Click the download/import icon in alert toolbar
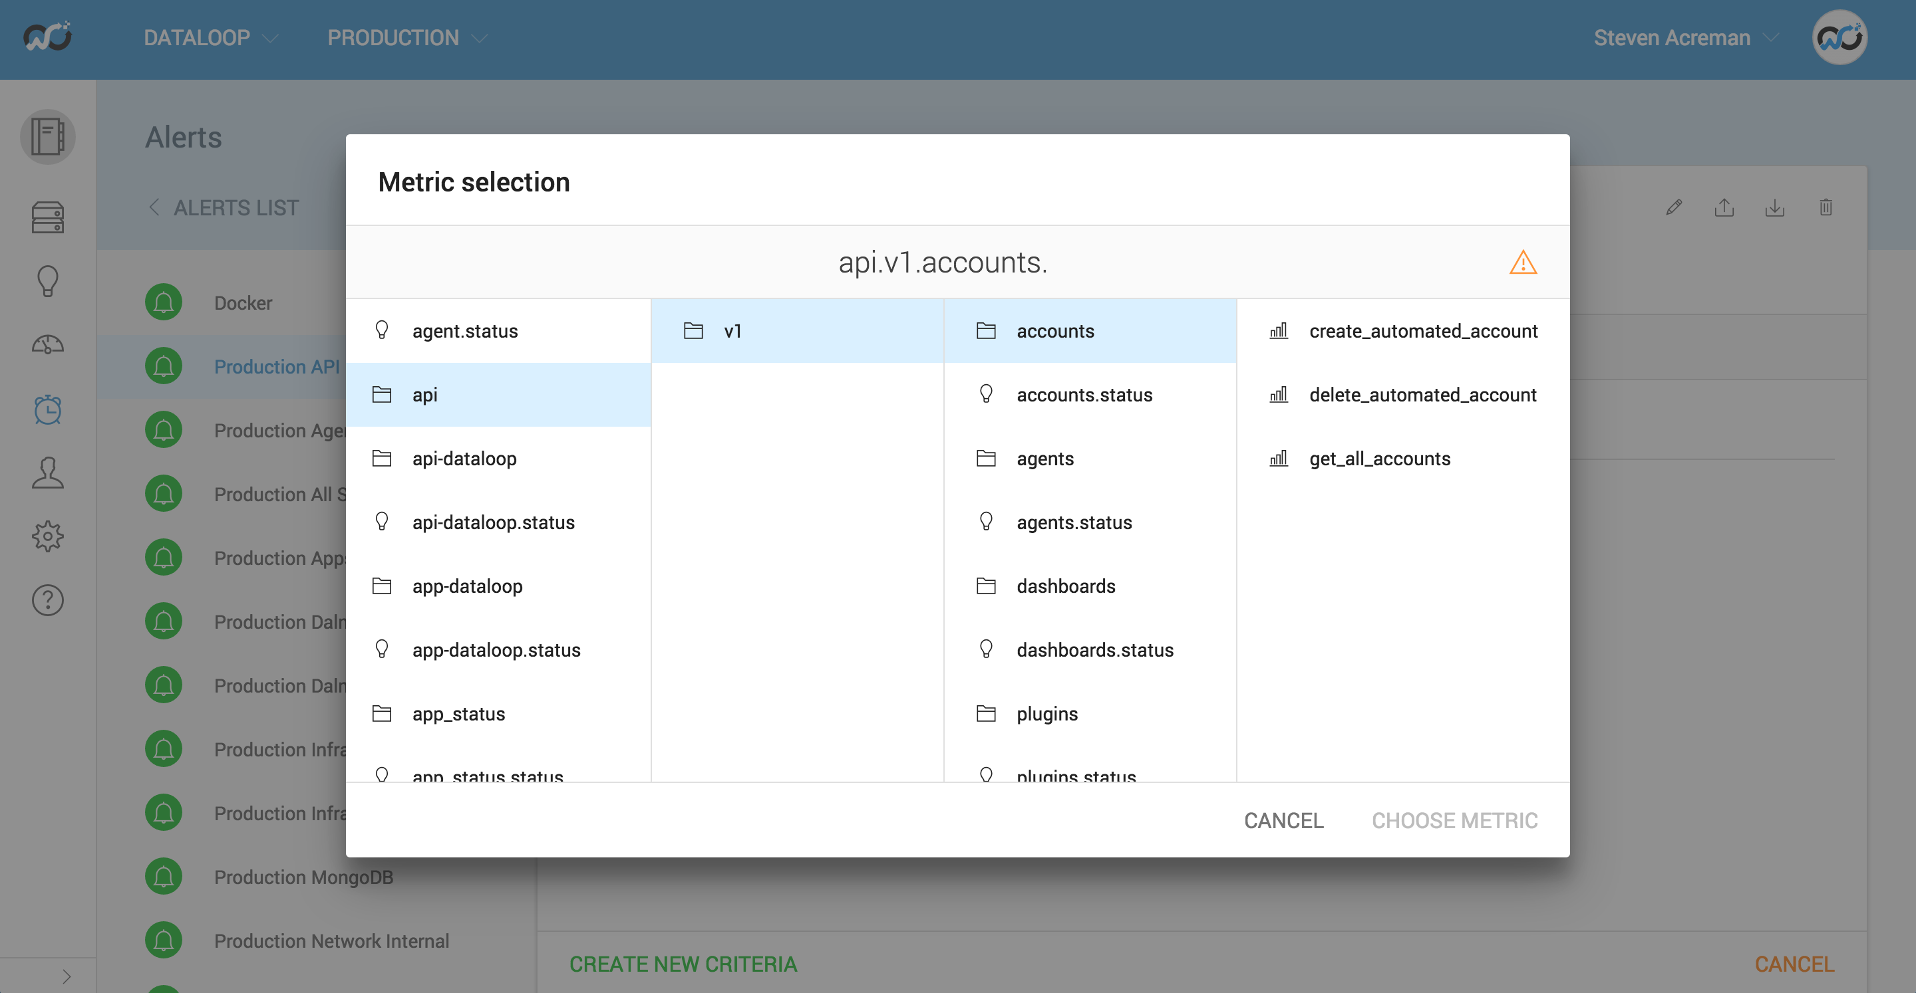The height and width of the screenshot is (993, 1916). point(1775,207)
